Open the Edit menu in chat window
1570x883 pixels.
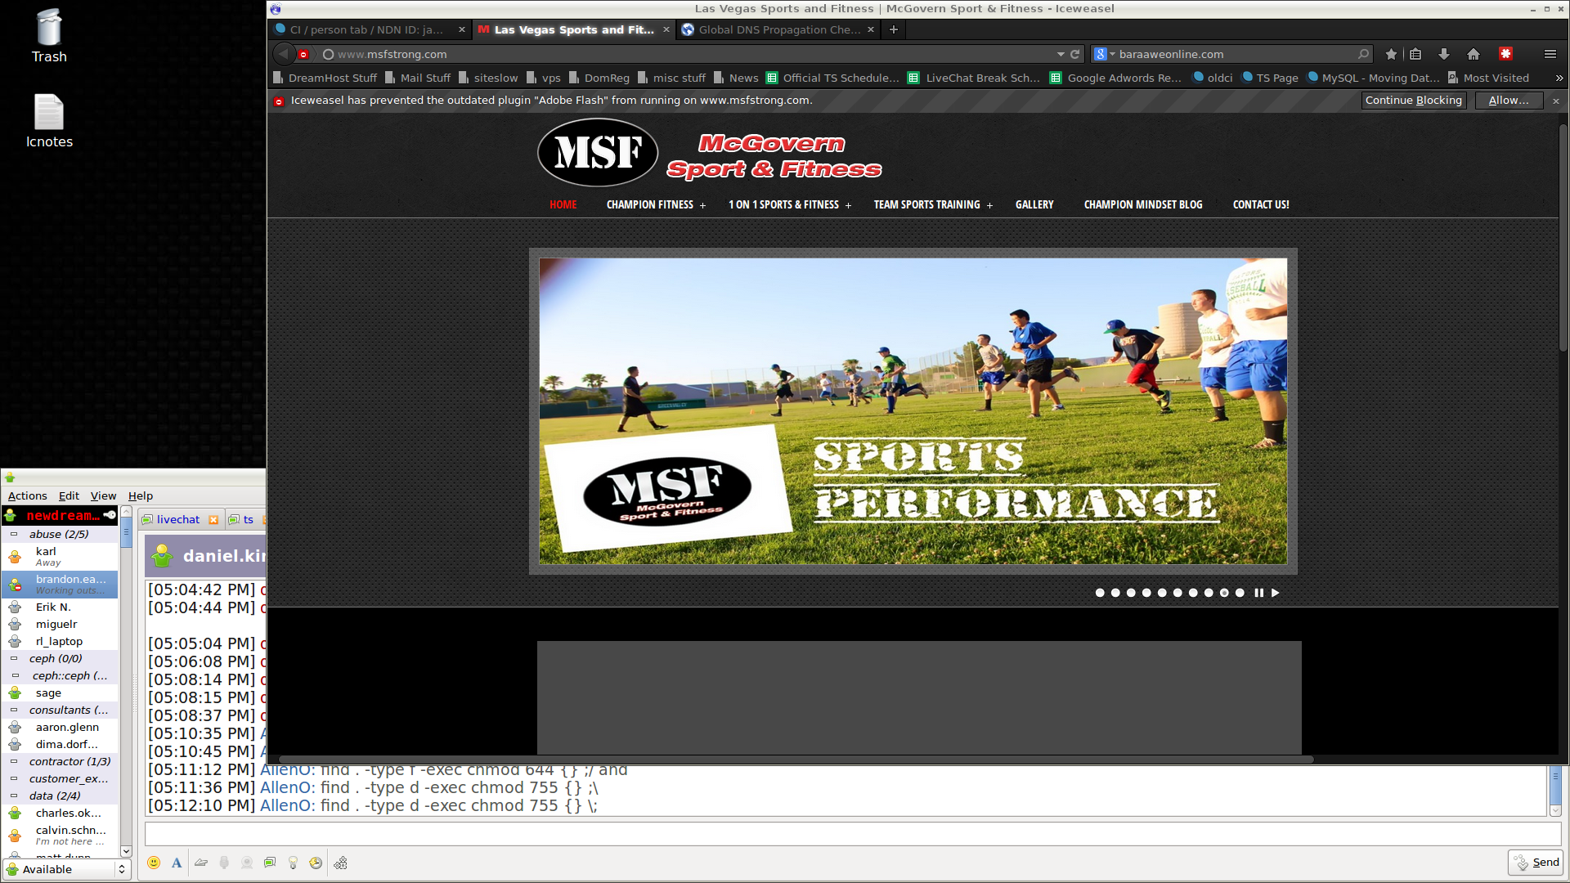pyautogui.click(x=69, y=495)
